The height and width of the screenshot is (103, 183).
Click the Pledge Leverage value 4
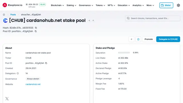(119, 78)
